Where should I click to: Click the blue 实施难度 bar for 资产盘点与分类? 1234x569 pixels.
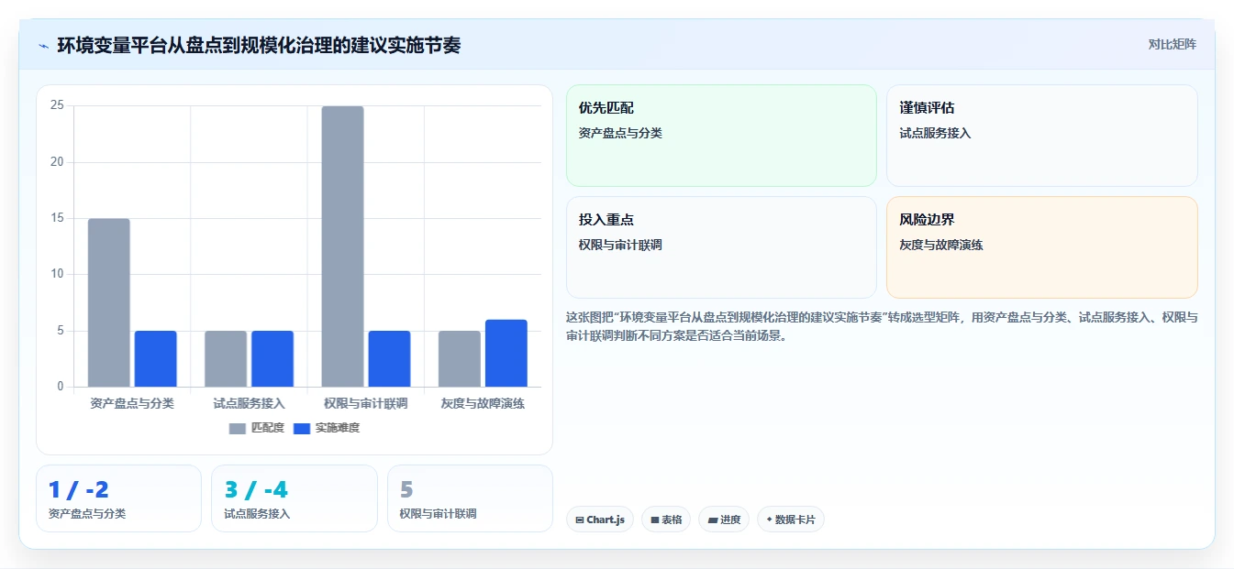pos(155,358)
